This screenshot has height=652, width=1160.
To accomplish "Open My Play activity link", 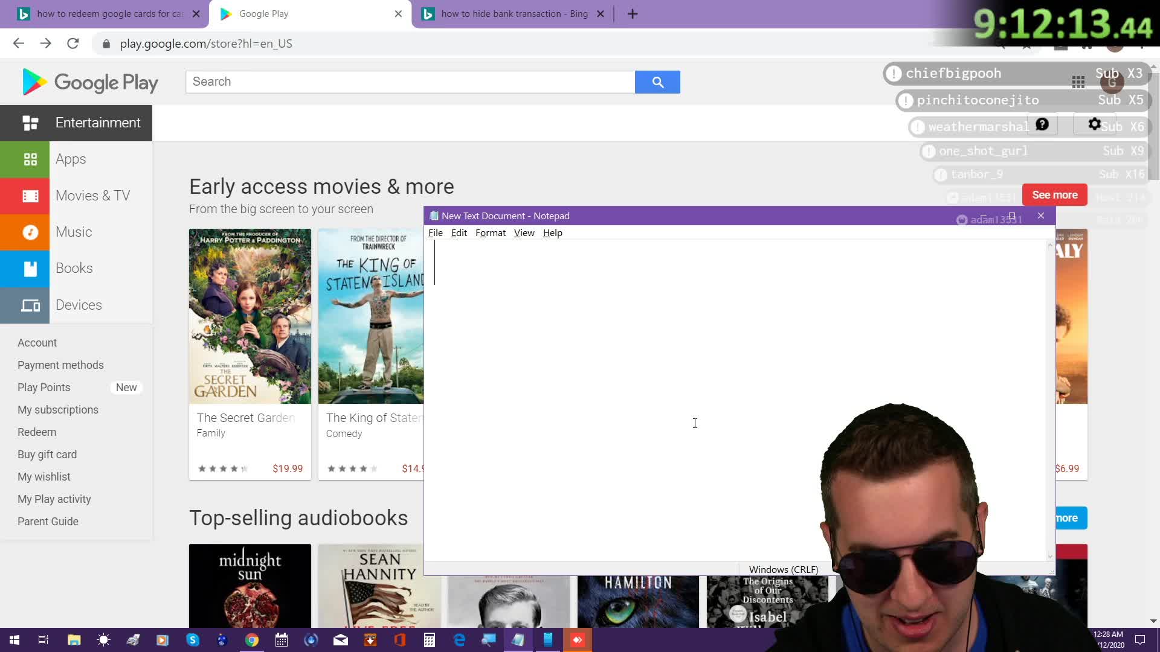I will coord(54,499).
